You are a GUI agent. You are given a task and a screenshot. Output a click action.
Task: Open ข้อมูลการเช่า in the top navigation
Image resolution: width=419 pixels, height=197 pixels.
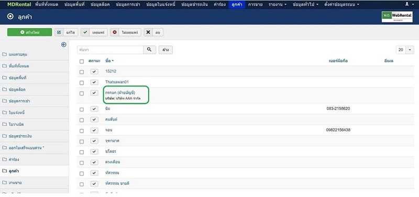pyautogui.click(x=128, y=4)
